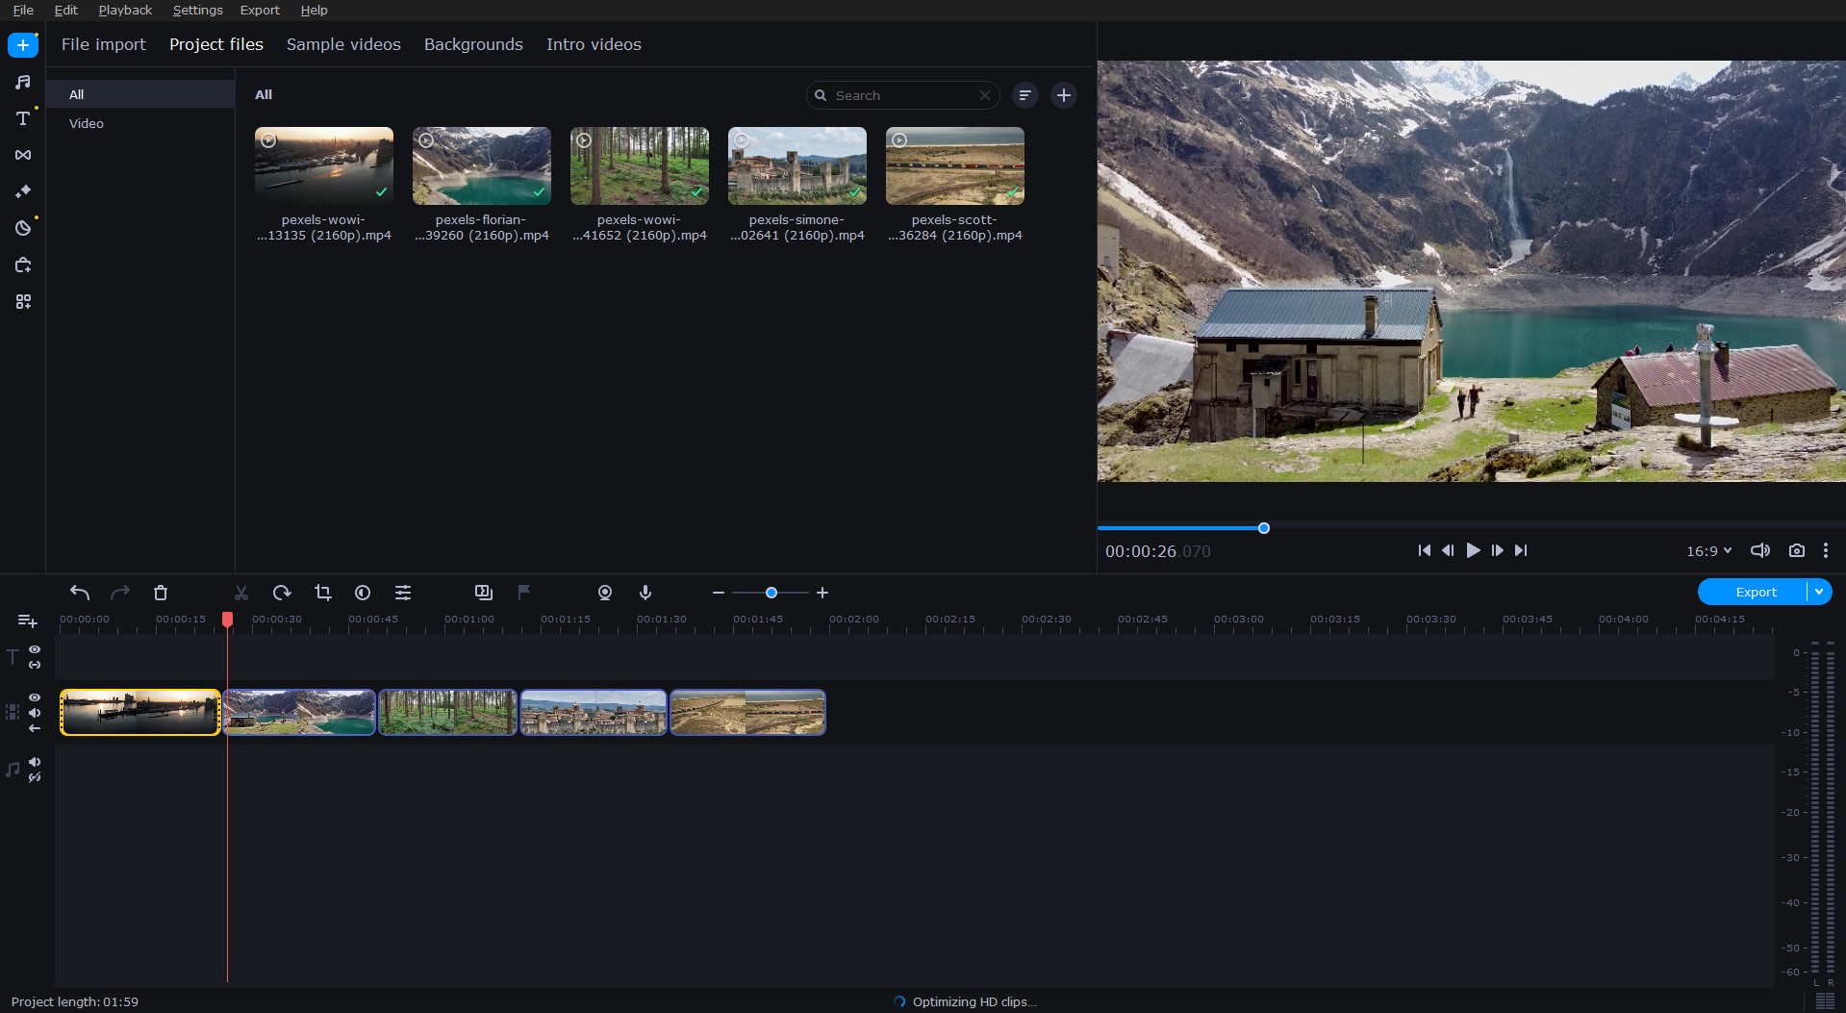Click the record voiceover microphone icon

tap(645, 593)
